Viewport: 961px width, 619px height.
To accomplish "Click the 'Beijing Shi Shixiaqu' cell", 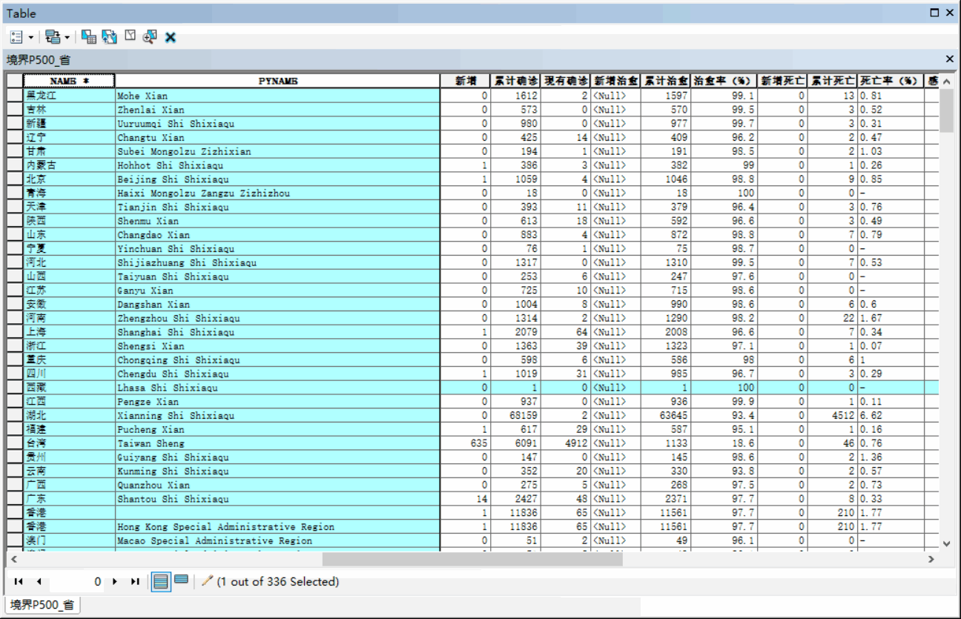I will (278, 179).
